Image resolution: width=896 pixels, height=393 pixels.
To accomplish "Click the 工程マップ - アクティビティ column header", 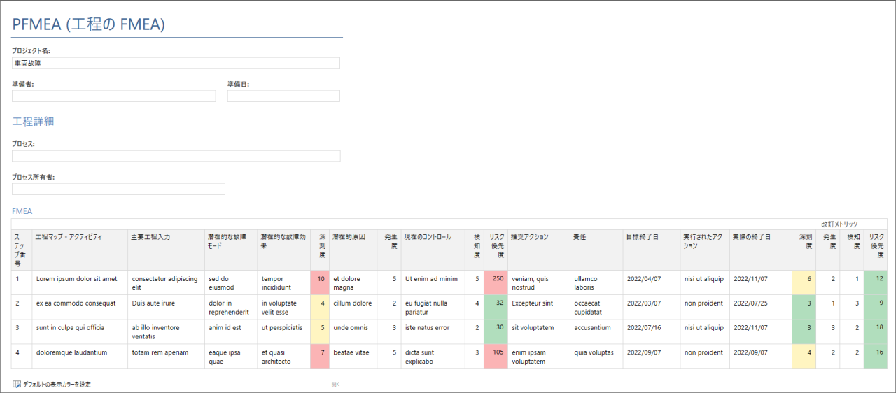I will point(79,237).
